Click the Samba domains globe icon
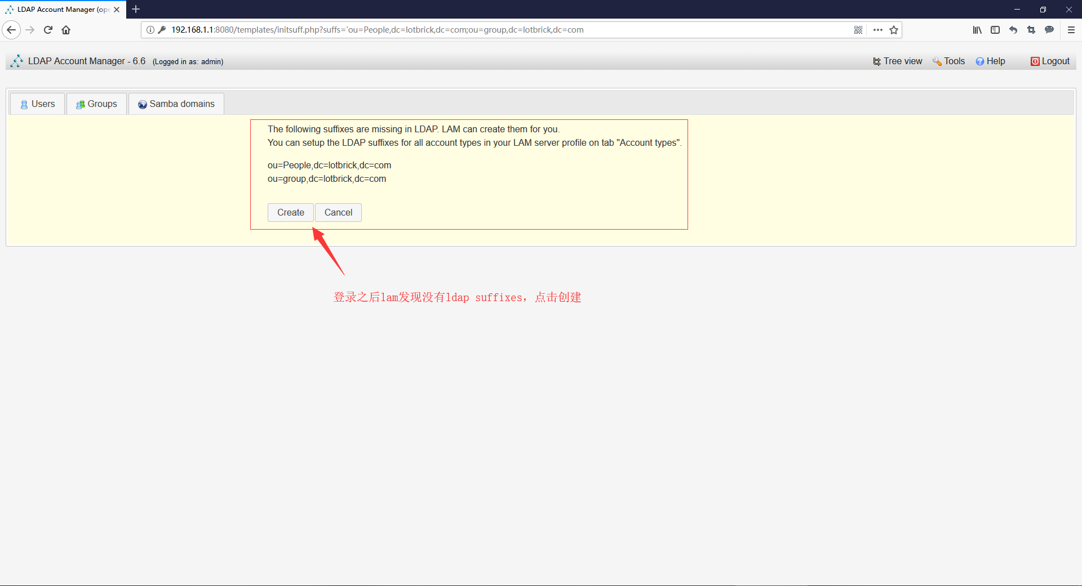Viewport: 1082px width, 586px height. click(x=143, y=105)
